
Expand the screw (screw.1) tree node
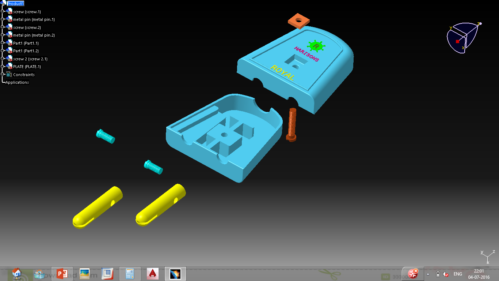3,11
